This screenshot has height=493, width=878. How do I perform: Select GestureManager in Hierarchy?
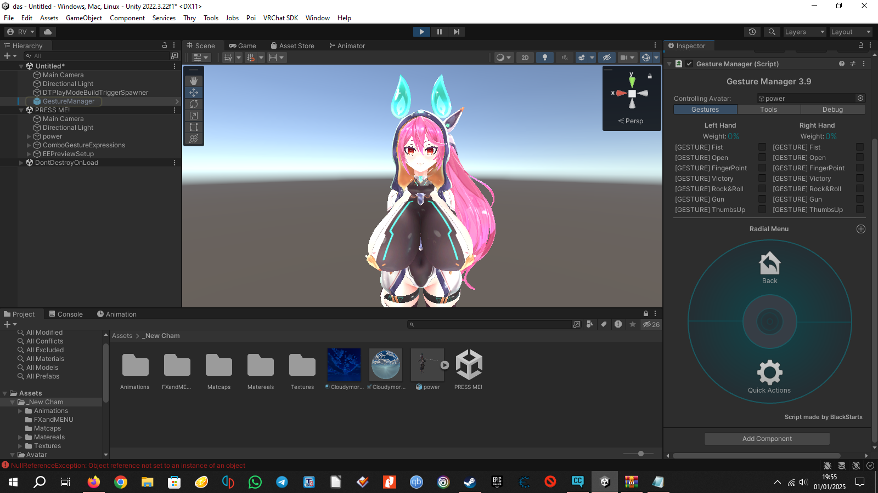click(x=69, y=101)
